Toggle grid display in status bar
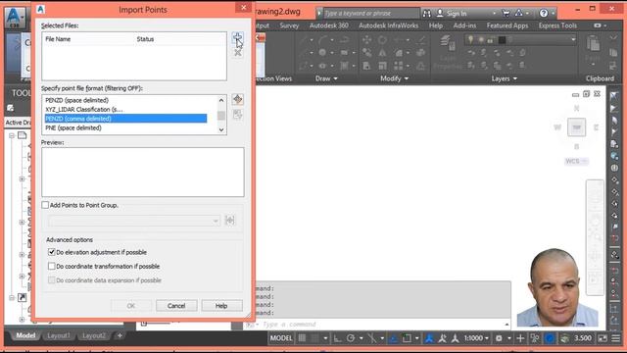627x353 pixels. pos(302,338)
